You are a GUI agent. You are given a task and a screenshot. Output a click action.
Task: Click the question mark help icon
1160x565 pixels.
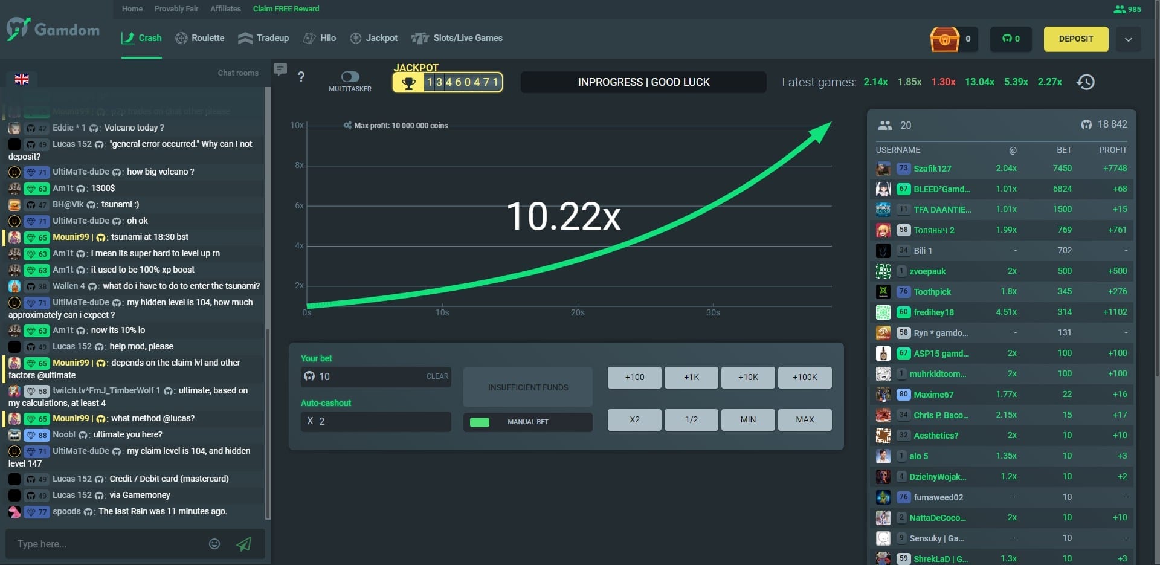coord(301,77)
